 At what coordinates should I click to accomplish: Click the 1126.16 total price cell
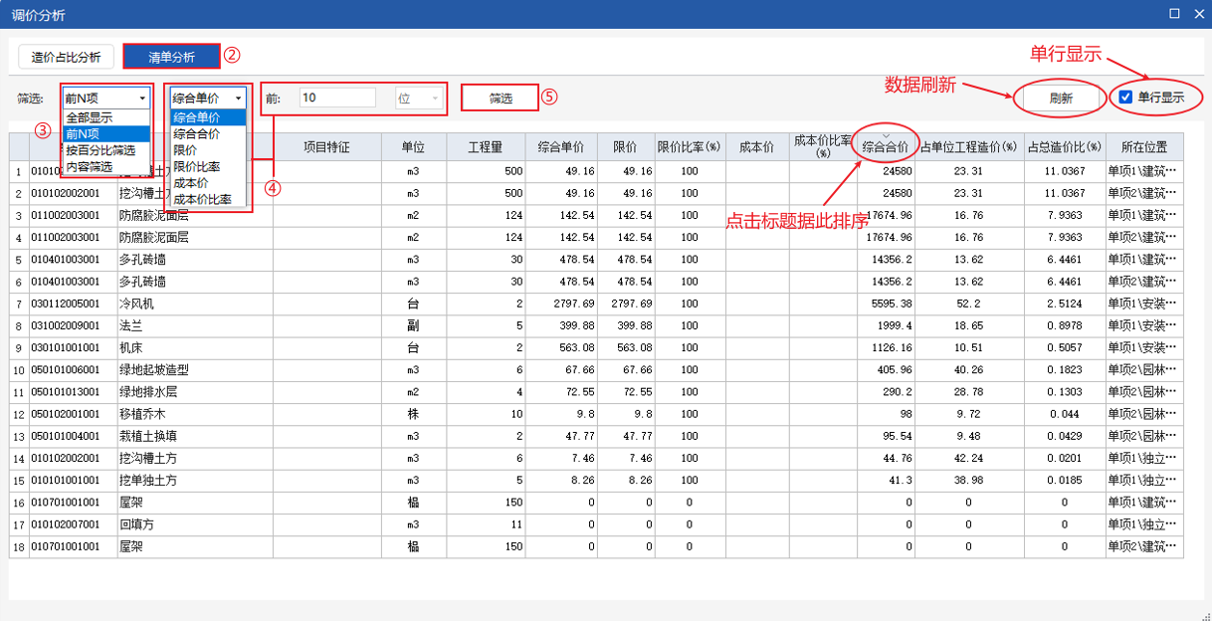click(x=886, y=348)
